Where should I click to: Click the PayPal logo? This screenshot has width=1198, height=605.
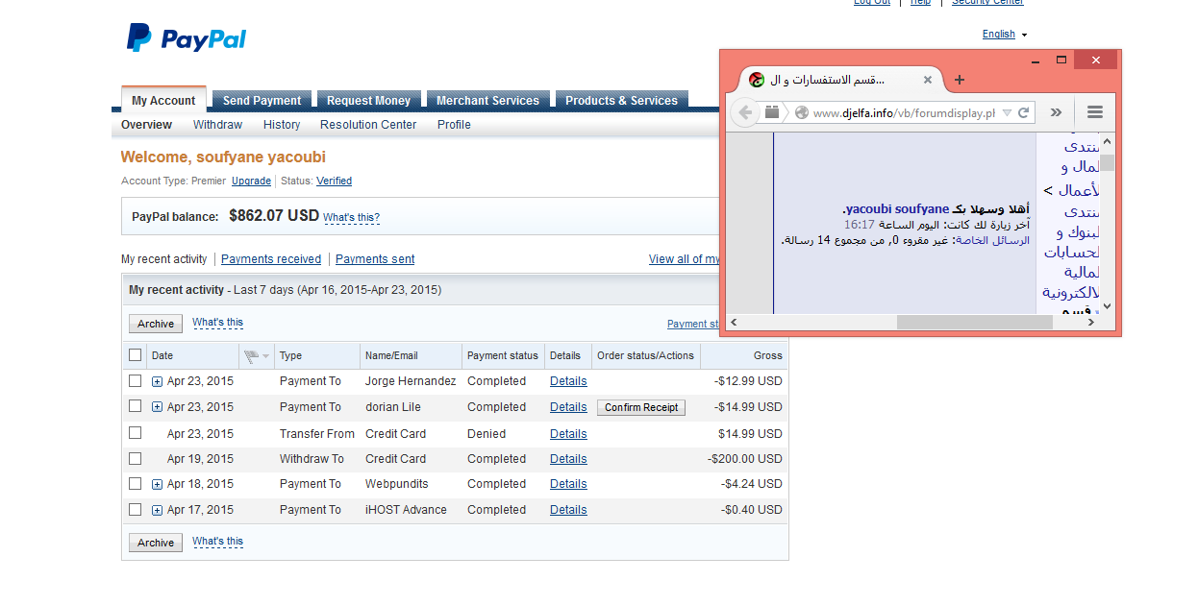(x=187, y=38)
